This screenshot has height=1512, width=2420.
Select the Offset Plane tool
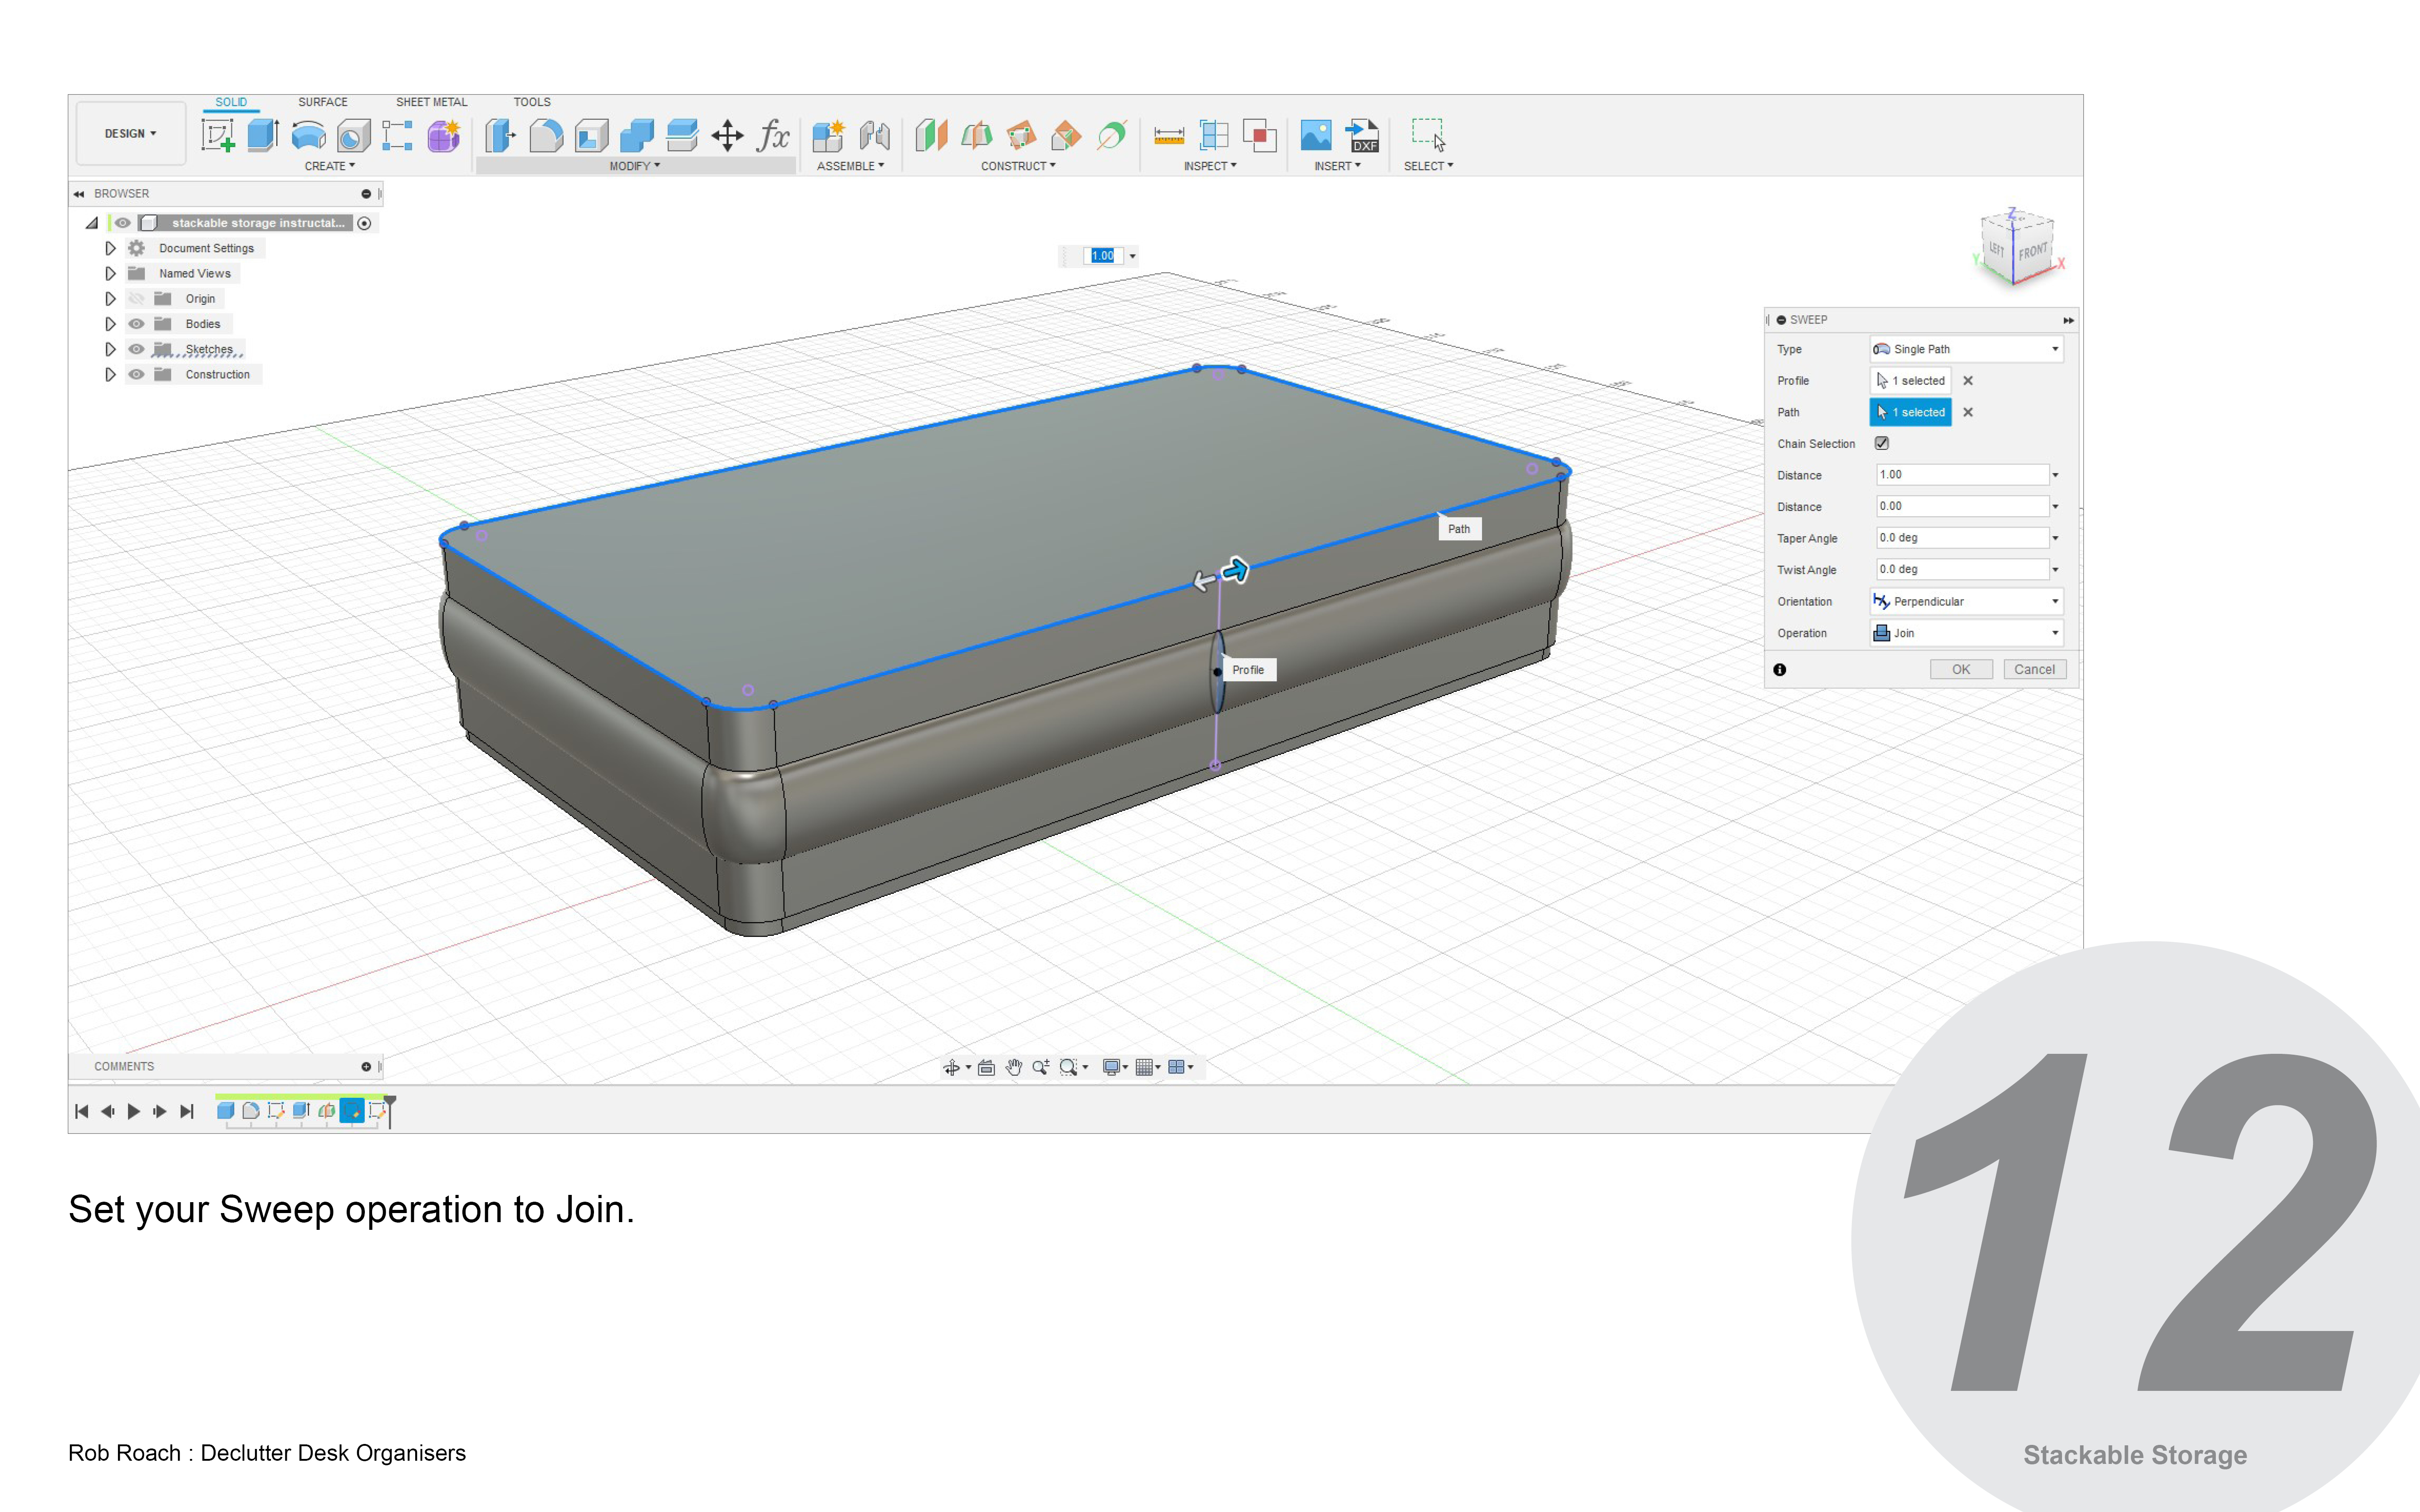pyautogui.click(x=931, y=135)
